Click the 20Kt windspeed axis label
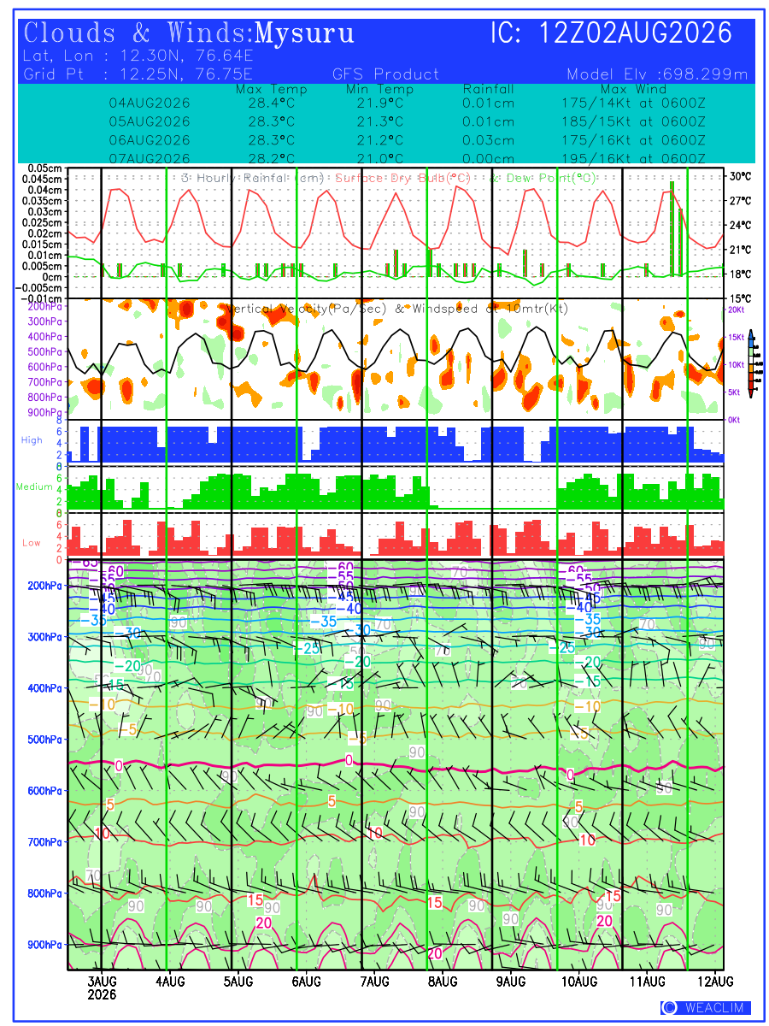 point(735,310)
